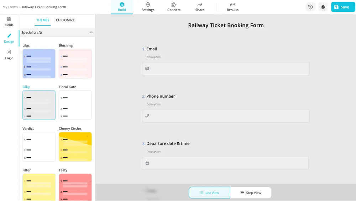
Task: Select the Design brush icon
Action: [x=9, y=38]
